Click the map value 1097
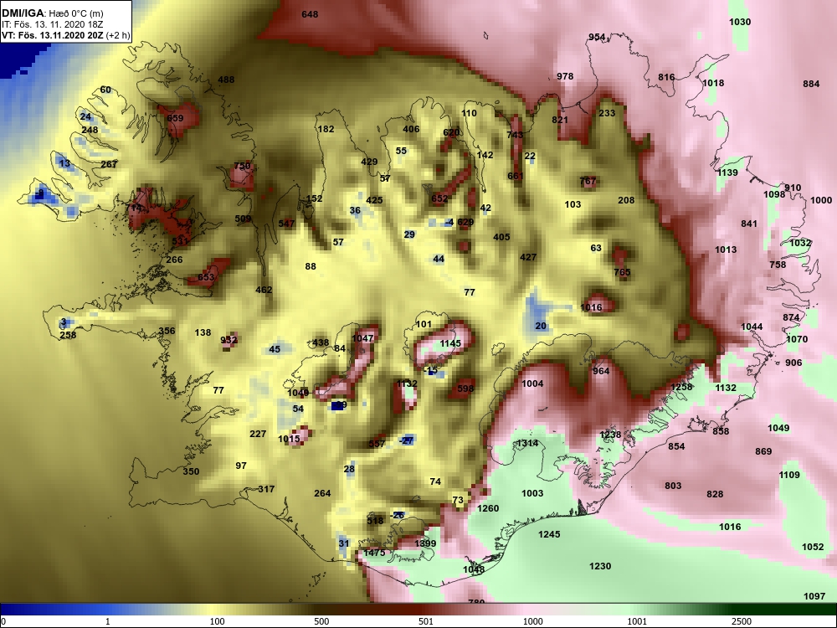 (814, 596)
